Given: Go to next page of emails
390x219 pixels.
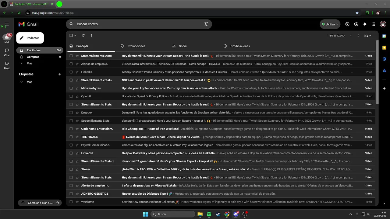Looking at the screenshot, I should click(359, 36).
